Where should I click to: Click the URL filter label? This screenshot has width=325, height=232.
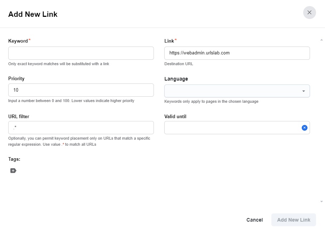click(x=19, y=116)
